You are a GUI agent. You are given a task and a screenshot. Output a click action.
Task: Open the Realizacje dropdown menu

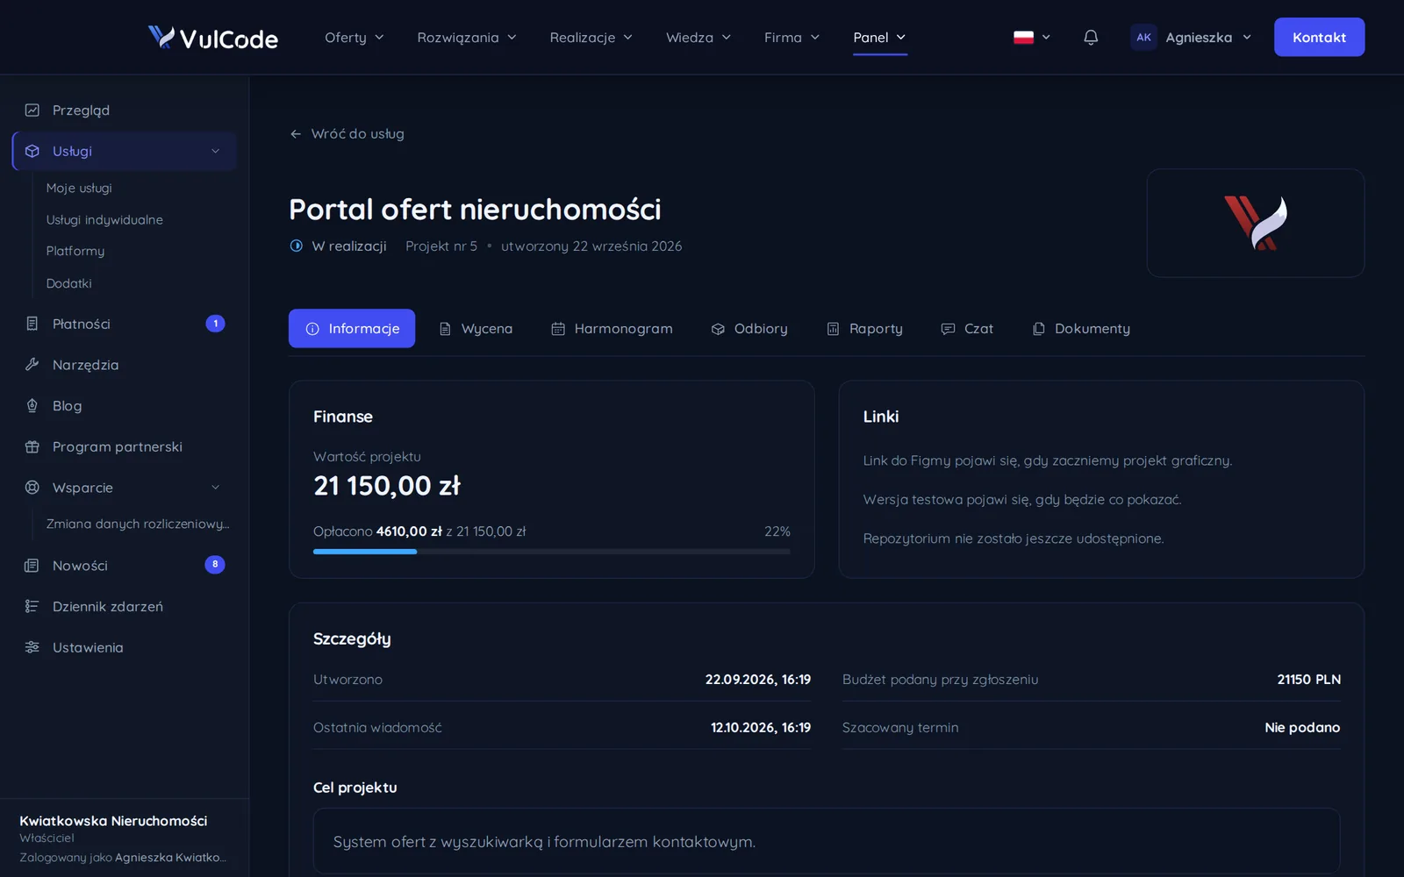point(591,38)
